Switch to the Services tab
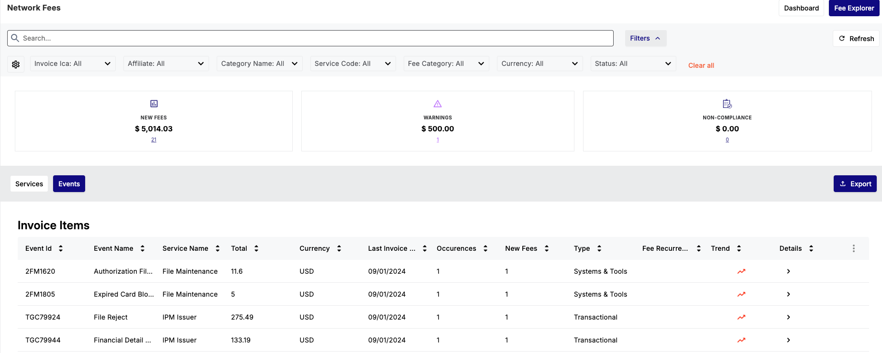Image resolution: width=882 pixels, height=353 pixels. 29,184
